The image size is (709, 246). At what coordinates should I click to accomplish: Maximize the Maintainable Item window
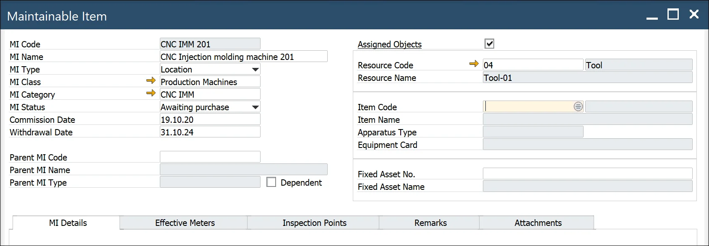(673, 15)
